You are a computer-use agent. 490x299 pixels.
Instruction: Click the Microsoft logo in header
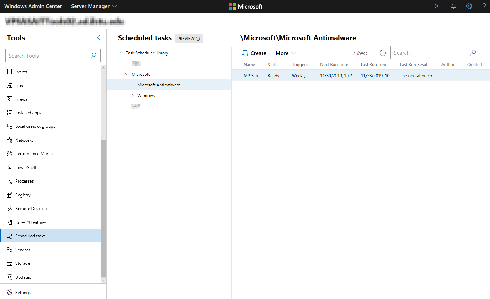click(246, 6)
